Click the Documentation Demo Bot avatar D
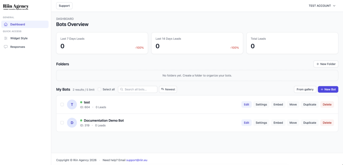Screen dimensions: 343x165 tap(72, 123)
